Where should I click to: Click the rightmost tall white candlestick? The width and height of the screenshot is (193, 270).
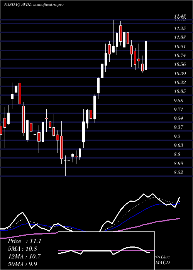click(146, 56)
